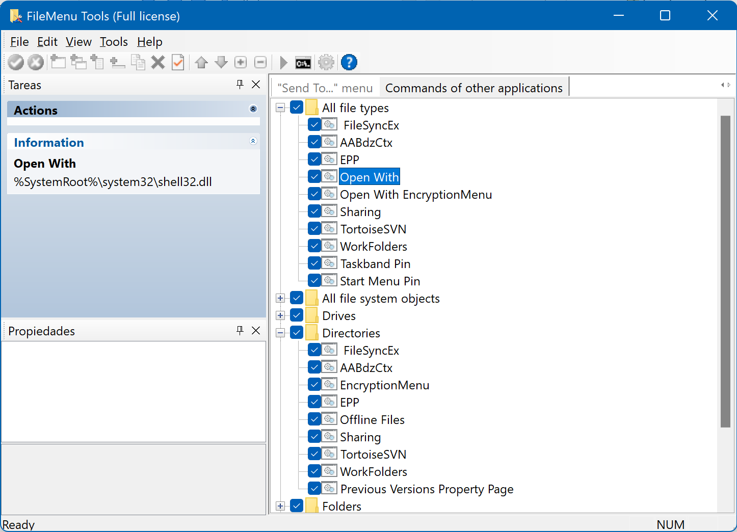Click the Actions section header
Viewport: 737px width, 532px height.
(x=134, y=110)
